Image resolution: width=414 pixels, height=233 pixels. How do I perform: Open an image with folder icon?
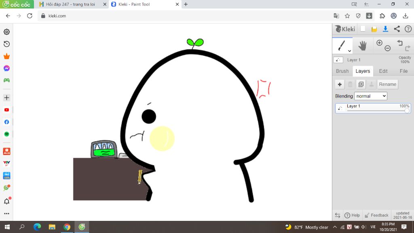click(x=374, y=29)
